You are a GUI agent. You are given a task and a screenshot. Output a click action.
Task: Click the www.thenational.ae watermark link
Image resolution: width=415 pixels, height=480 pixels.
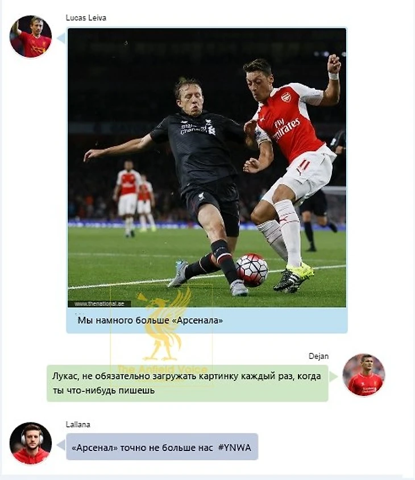(99, 304)
